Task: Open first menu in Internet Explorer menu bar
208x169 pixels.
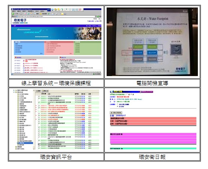Action: tap(14, 11)
